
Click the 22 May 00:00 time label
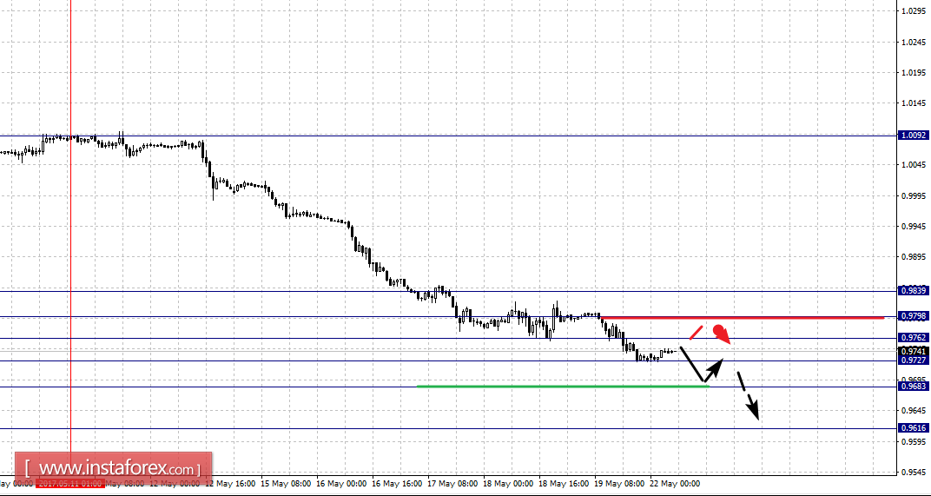click(676, 484)
